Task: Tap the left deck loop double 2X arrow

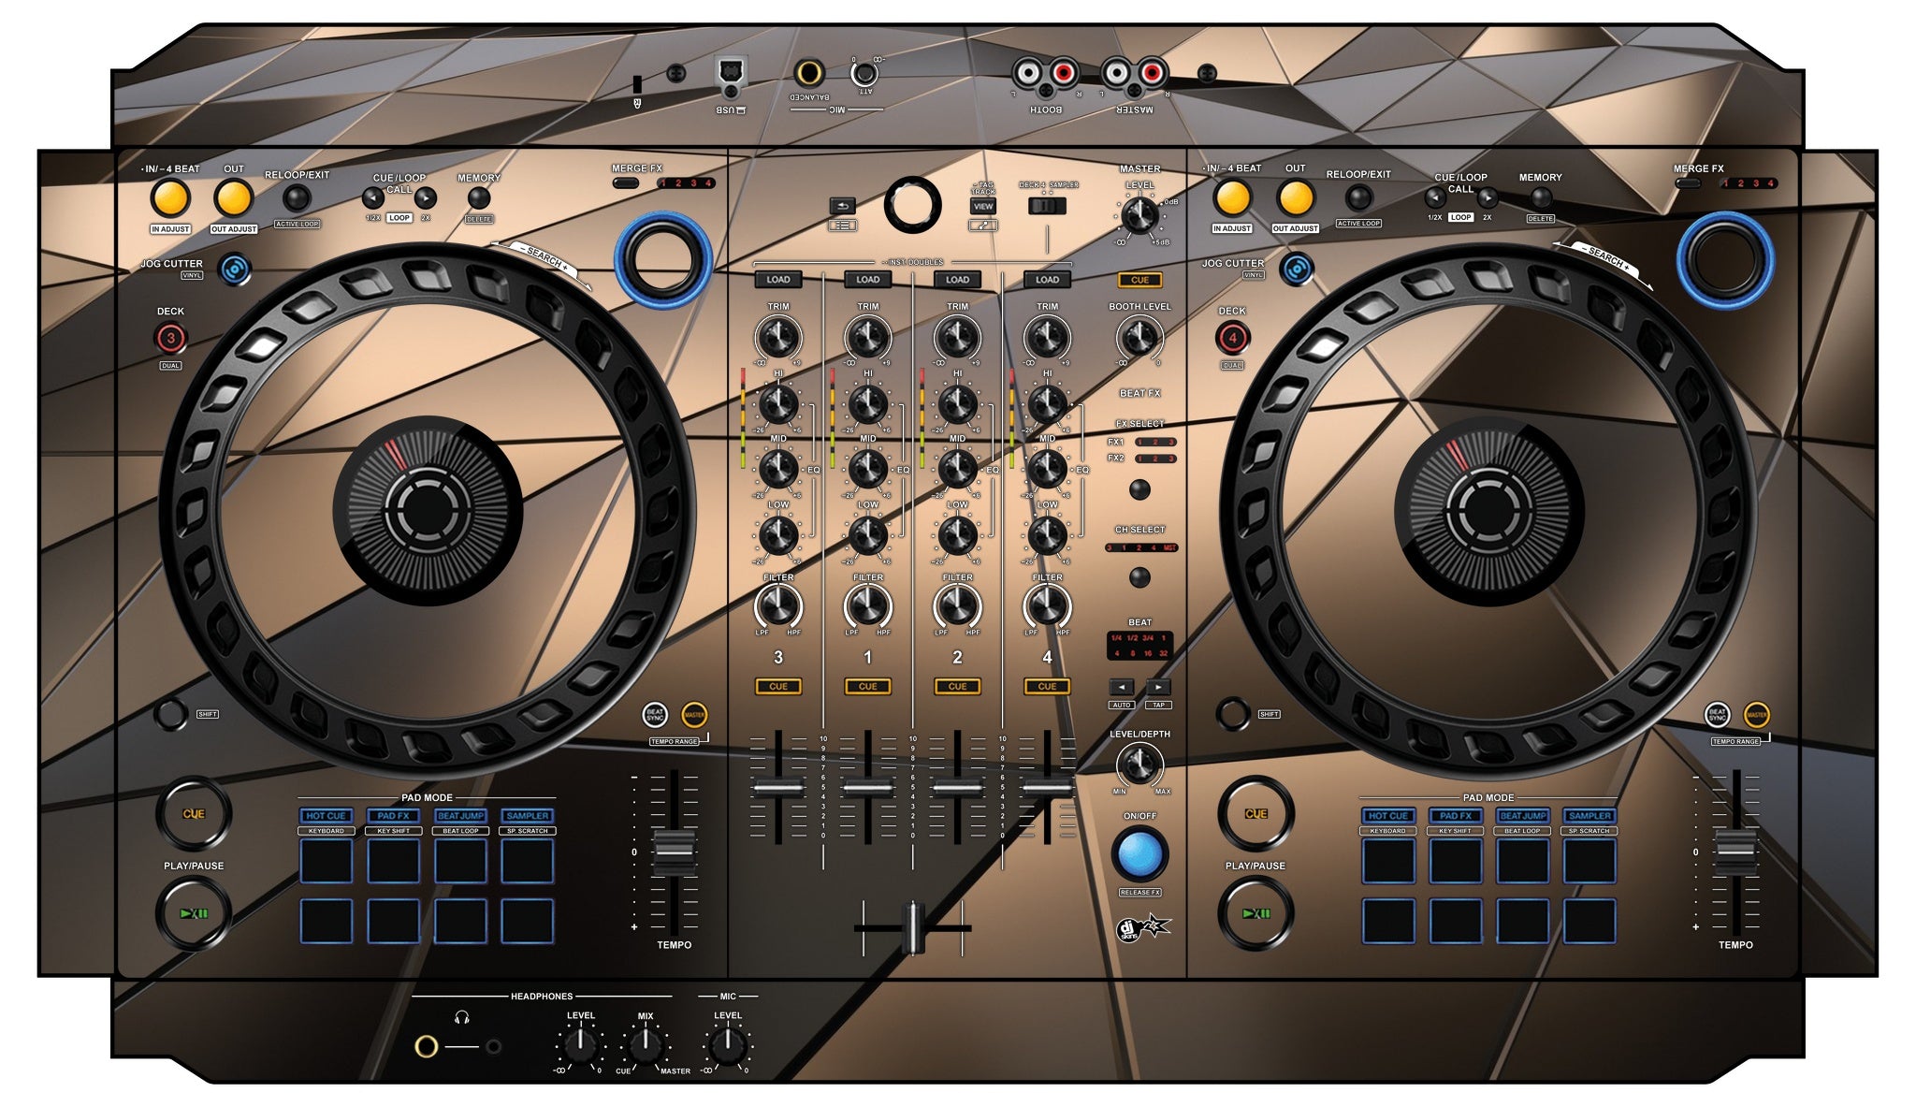Action: click(x=425, y=197)
